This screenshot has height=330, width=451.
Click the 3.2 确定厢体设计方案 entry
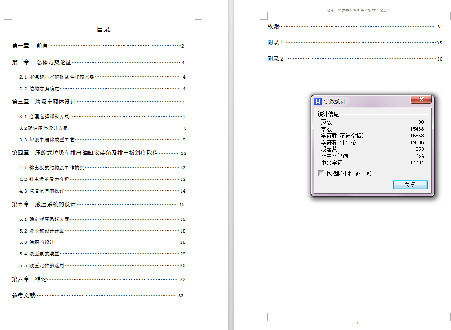[x=103, y=128]
